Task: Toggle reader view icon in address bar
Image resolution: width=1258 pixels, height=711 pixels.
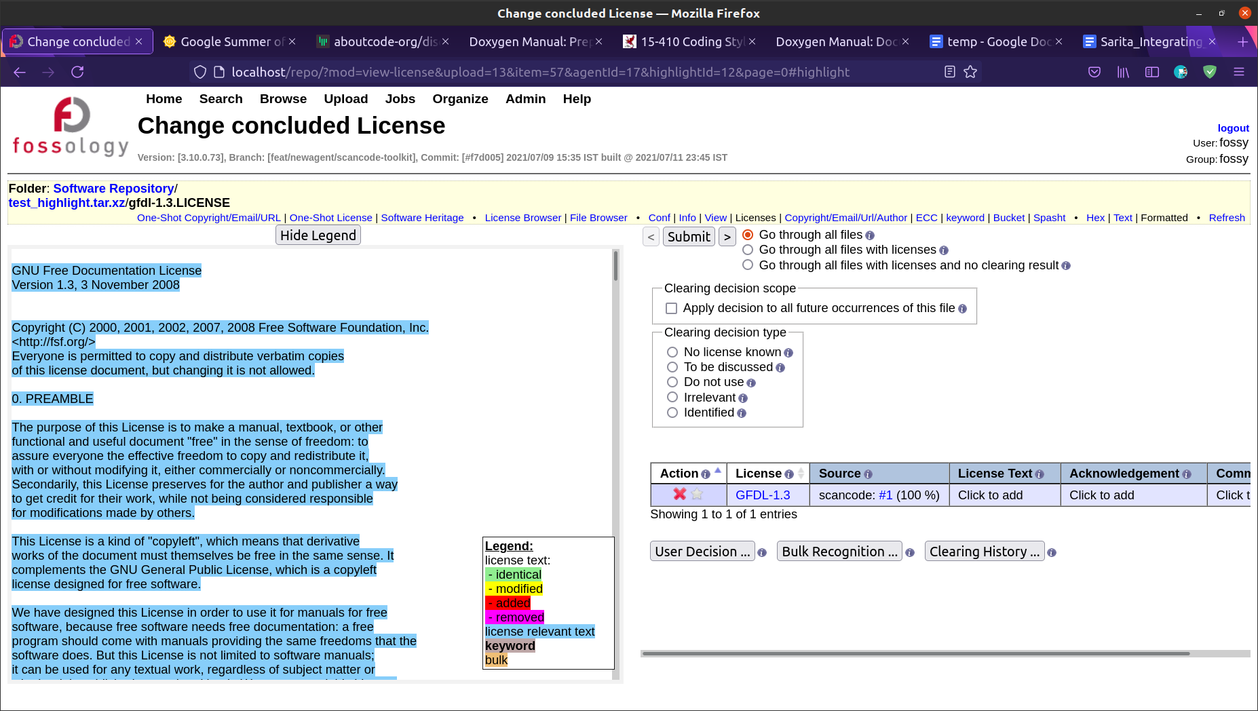Action: coord(950,72)
